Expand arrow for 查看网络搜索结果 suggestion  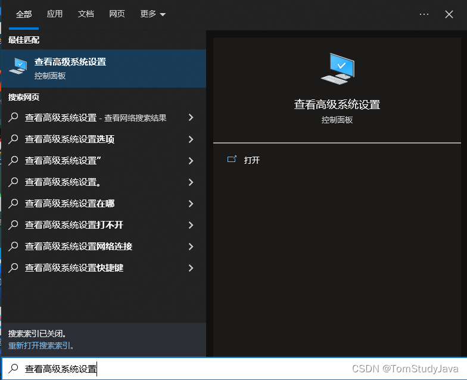coord(191,118)
